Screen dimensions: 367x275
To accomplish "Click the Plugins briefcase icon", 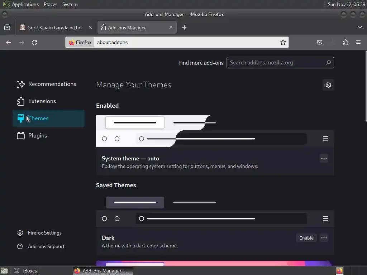I will (x=20, y=135).
